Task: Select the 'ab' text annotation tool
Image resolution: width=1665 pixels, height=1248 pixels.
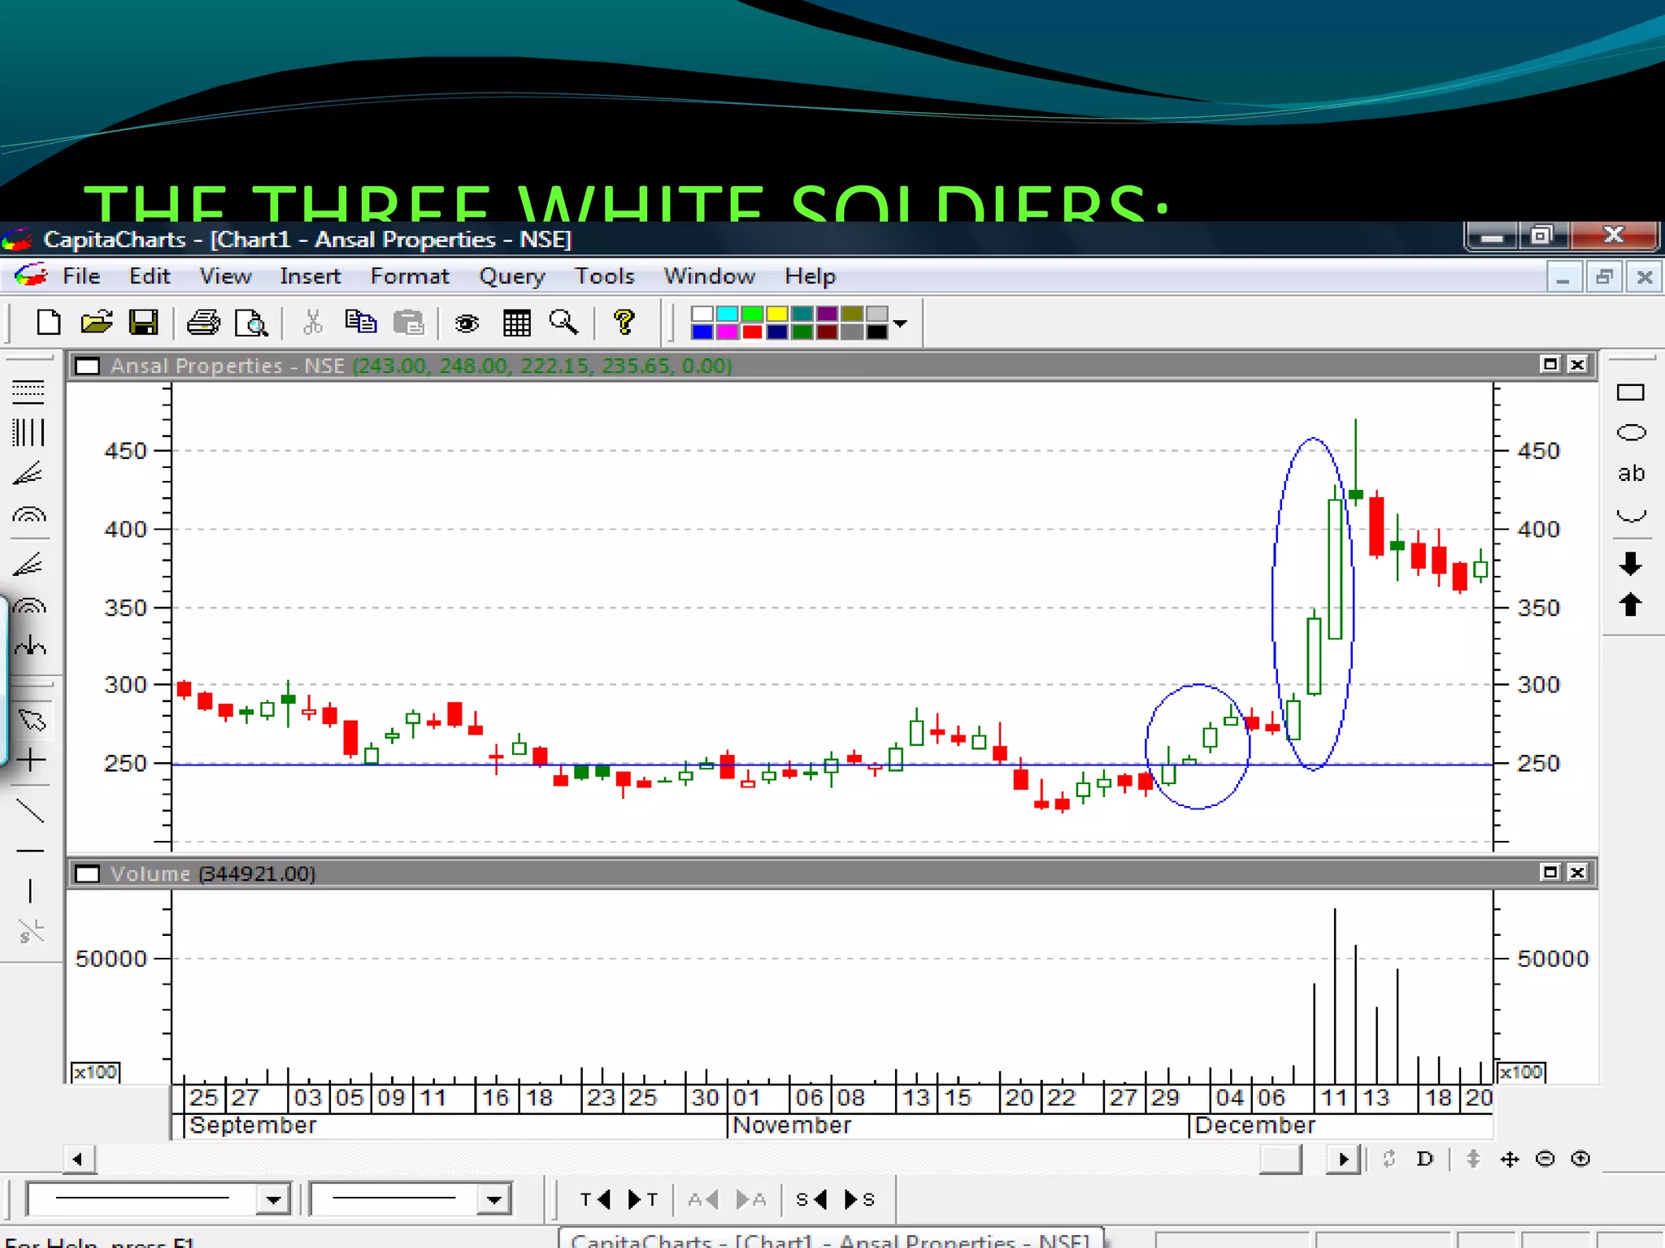Action: pyautogui.click(x=1630, y=474)
